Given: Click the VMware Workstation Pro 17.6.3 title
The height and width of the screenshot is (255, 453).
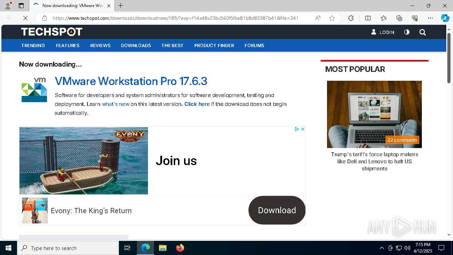Looking at the screenshot, I should [x=131, y=81].
